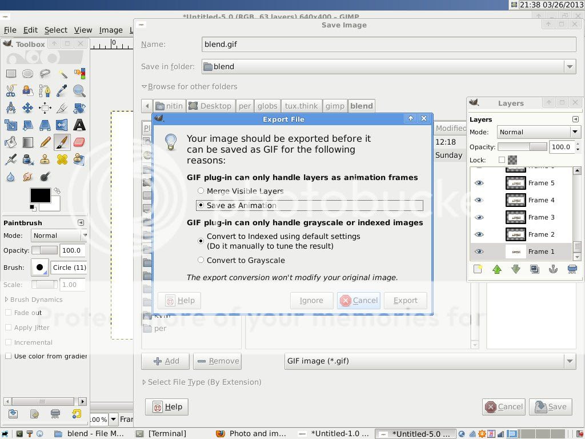Viewport: 585px width, 439px height.
Task: Cancel the Export File dialog
Action: pyautogui.click(x=359, y=301)
